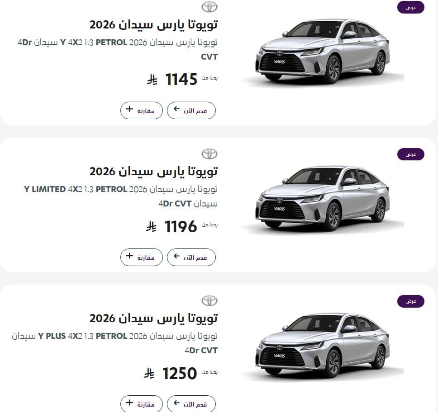The width and height of the screenshot is (438, 412).
Task: Click قدم الآن for the first Yaris Y variant
Action: pos(191,110)
